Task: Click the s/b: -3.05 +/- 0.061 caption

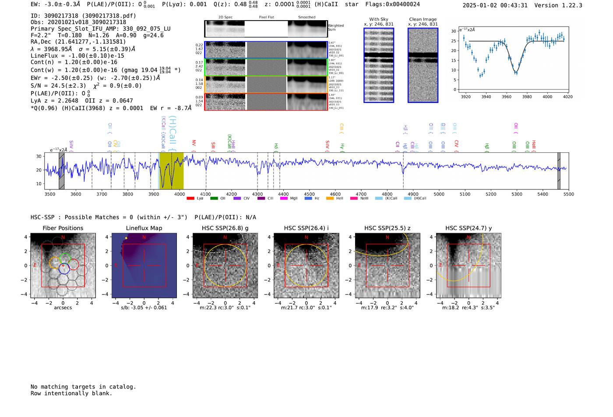Action: point(144,308)
